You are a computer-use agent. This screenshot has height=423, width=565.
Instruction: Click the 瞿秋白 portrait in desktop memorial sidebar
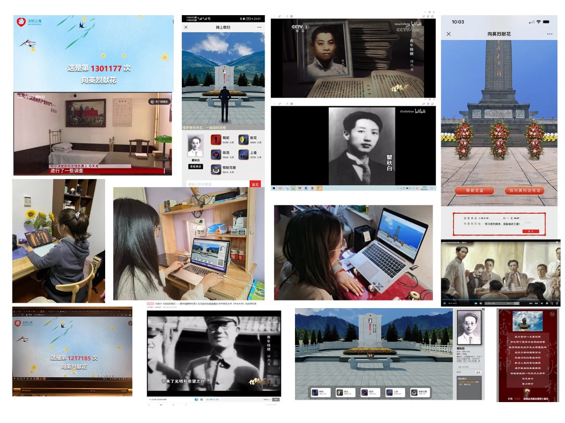[469, 327]
